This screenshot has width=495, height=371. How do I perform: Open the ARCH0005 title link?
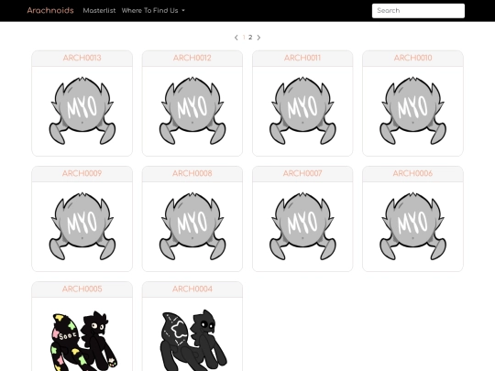pyautogui.click(x=82, y=289)
